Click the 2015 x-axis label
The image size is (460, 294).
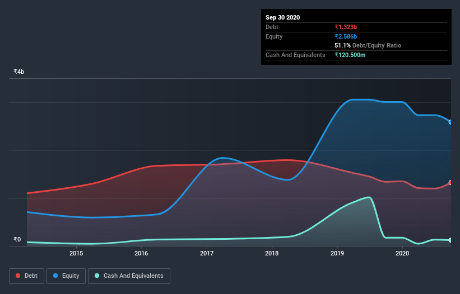76,253
